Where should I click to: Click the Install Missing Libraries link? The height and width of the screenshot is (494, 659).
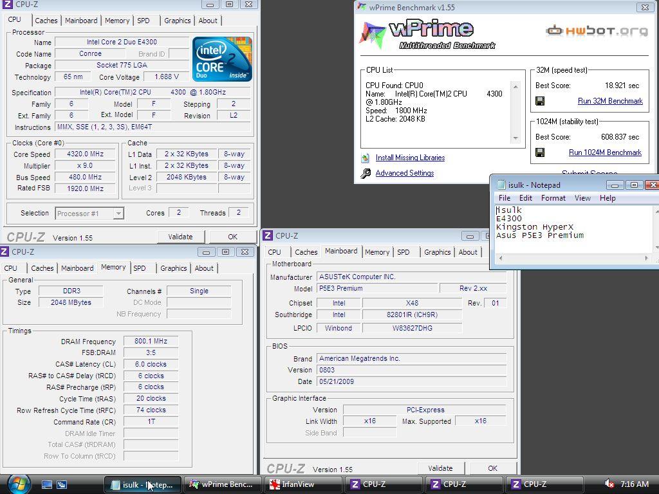click(410, 158)
